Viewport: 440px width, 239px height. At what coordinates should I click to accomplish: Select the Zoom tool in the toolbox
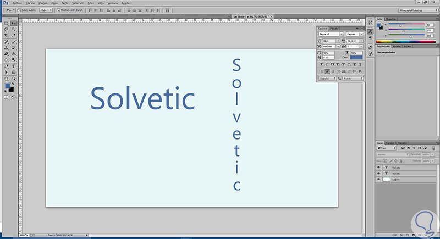(x=13, y=79)
